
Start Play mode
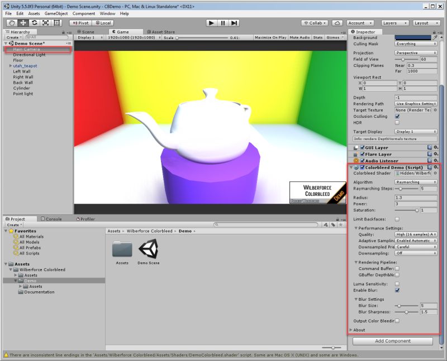point(211,23)
